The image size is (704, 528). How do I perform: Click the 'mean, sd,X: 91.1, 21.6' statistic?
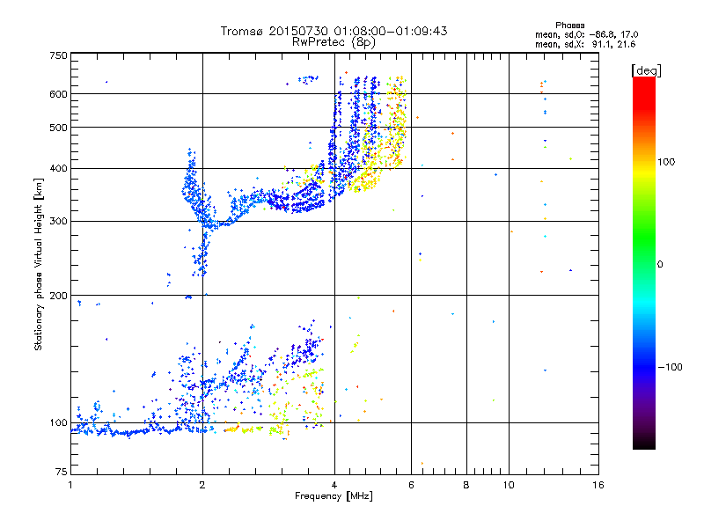585,44
